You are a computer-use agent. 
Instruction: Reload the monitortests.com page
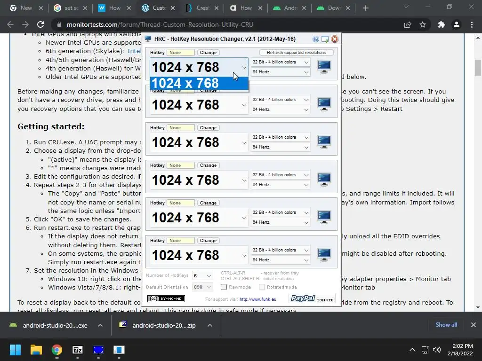coord(40,24)
